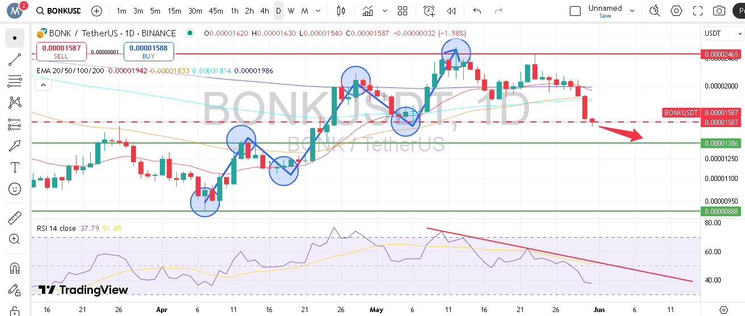Click the TradingView logo
The width and height of the screenshot is (745, 316).
(84, 290)
